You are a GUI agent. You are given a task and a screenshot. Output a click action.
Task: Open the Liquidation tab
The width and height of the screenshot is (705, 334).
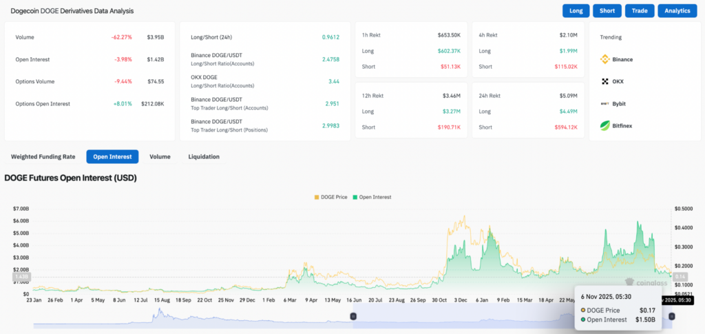pos(204,156)
